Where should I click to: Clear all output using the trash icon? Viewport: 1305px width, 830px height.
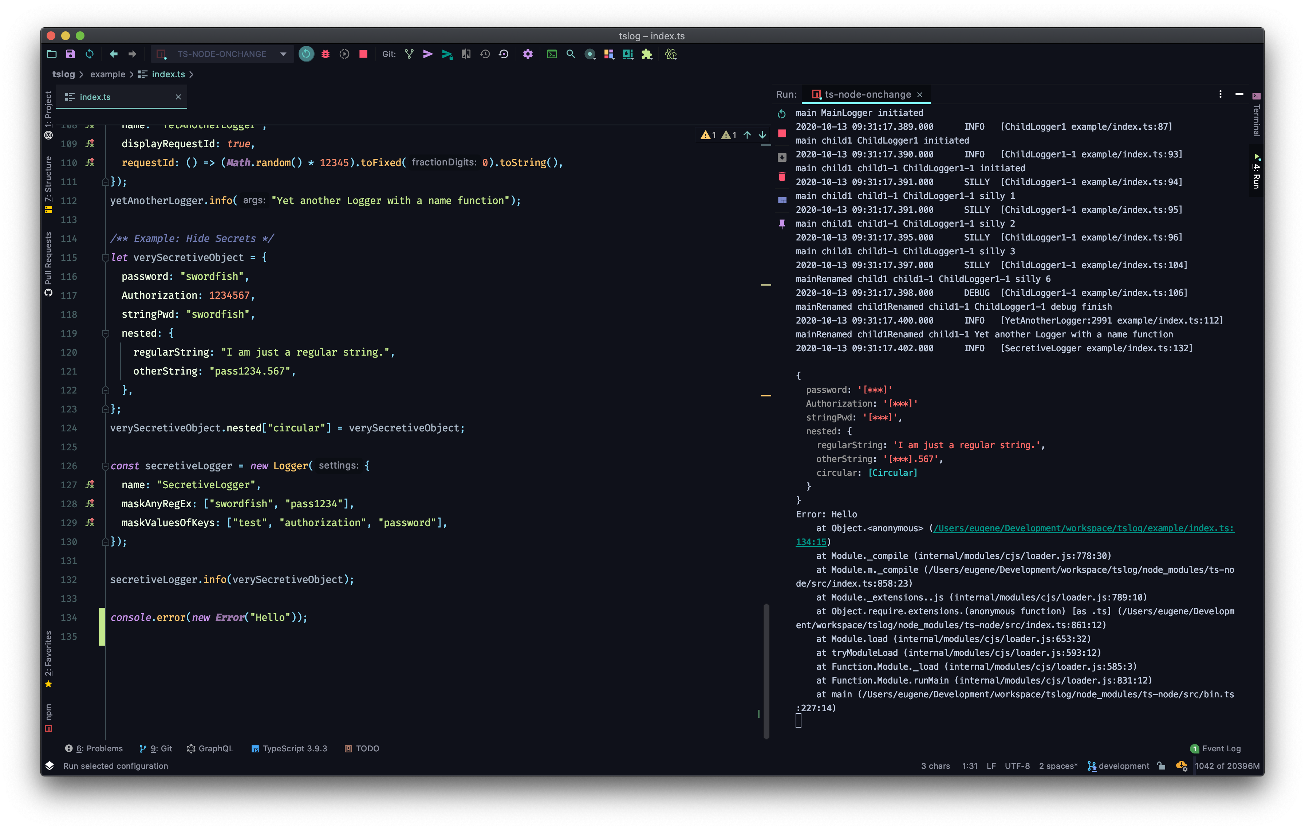pos(782,176)
